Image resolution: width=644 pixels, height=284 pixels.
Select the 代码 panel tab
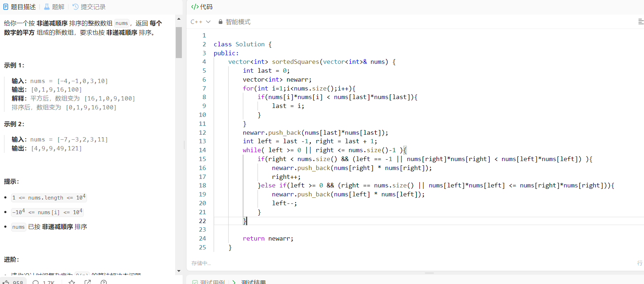point(202,7)
